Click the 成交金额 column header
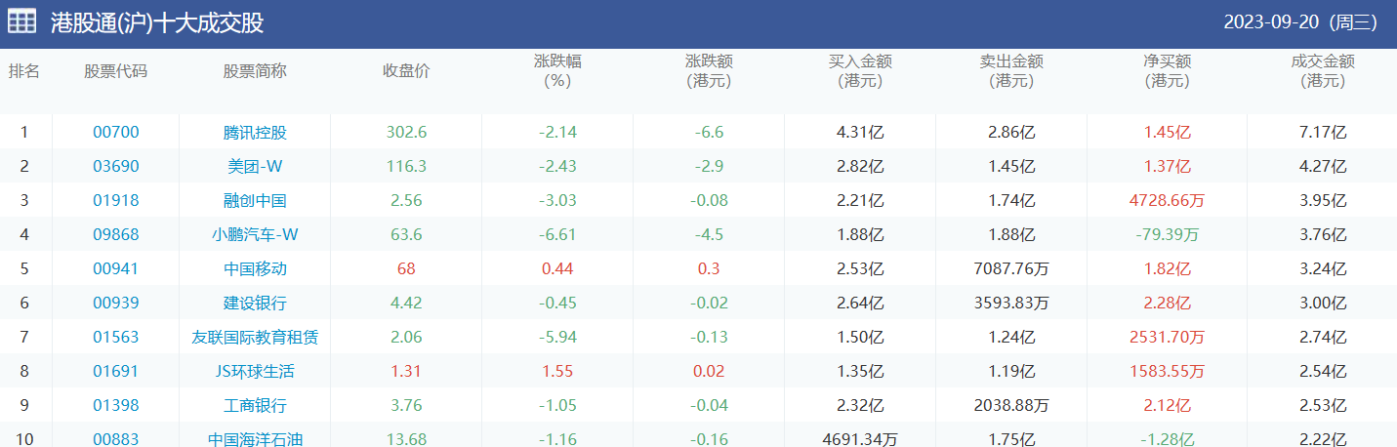The width and height of the screenshot is (1397, 447). (x=1323, y=70)
